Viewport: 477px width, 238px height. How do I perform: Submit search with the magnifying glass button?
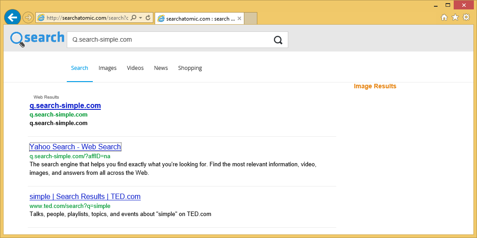point(278,40)
